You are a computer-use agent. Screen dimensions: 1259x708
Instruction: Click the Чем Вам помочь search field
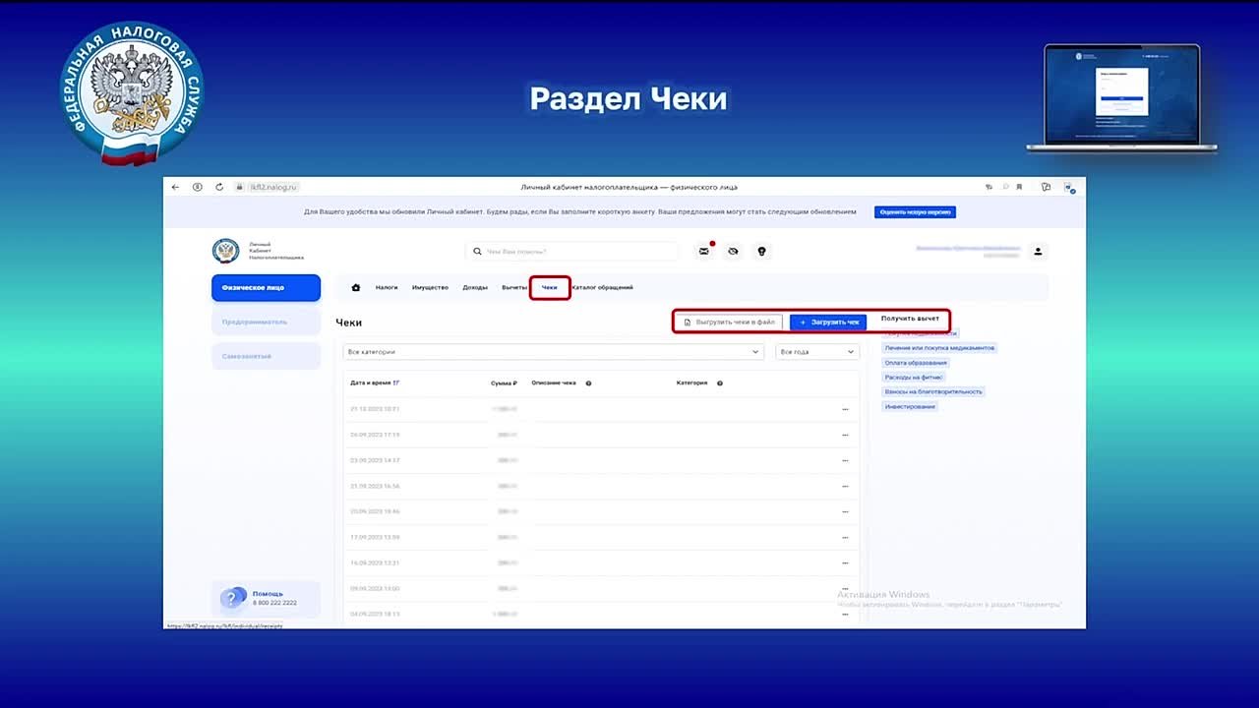coord(572,252)
